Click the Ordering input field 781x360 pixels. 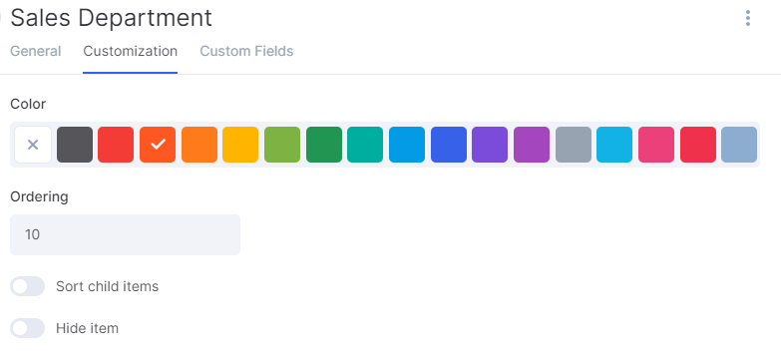click(125, 234)
